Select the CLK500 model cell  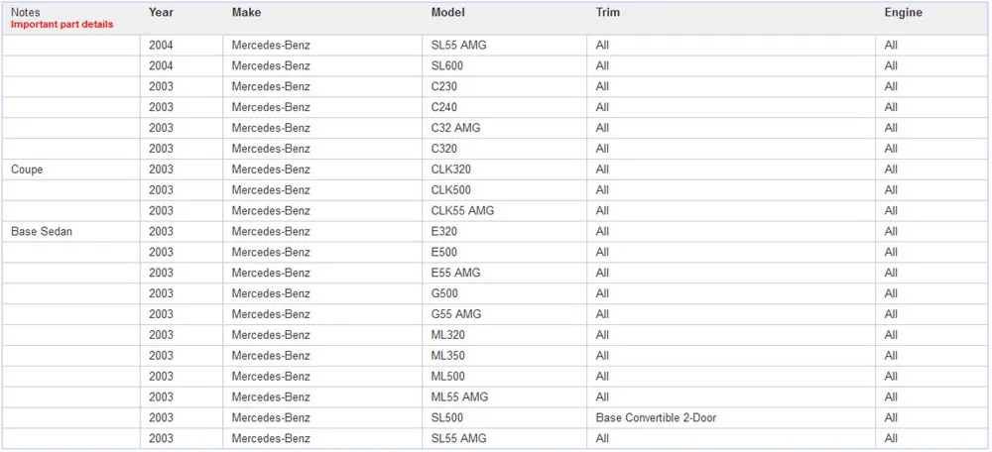451,190
